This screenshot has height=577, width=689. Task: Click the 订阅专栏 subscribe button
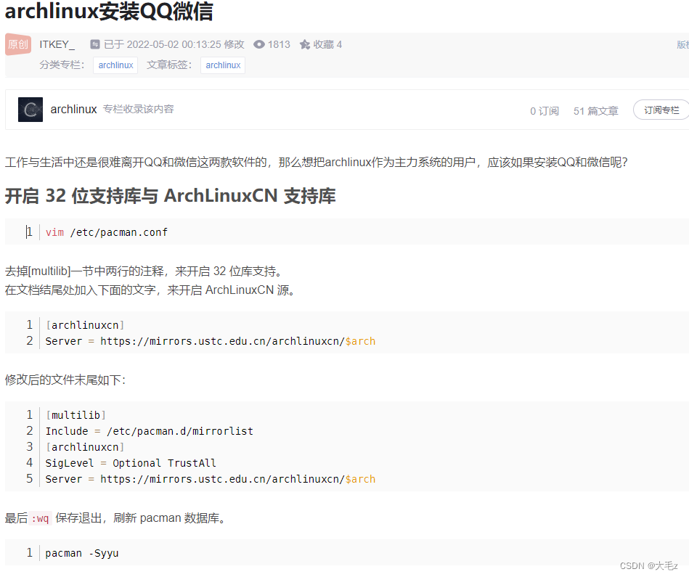pos(661,110)
